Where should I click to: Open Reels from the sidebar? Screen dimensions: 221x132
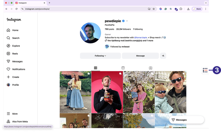point(9,53)
